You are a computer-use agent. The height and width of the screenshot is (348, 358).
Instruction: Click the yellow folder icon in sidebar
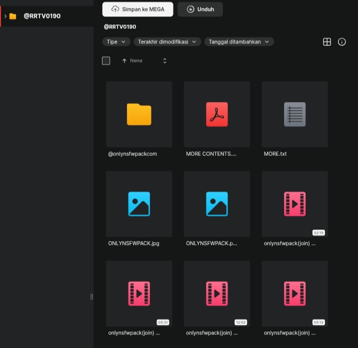13,16
